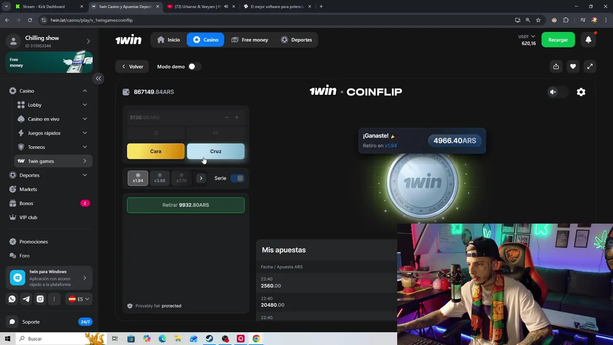Reload the page
Image resolution: width=613 pixels, height=345 pixels.
[x=30, y=20]
